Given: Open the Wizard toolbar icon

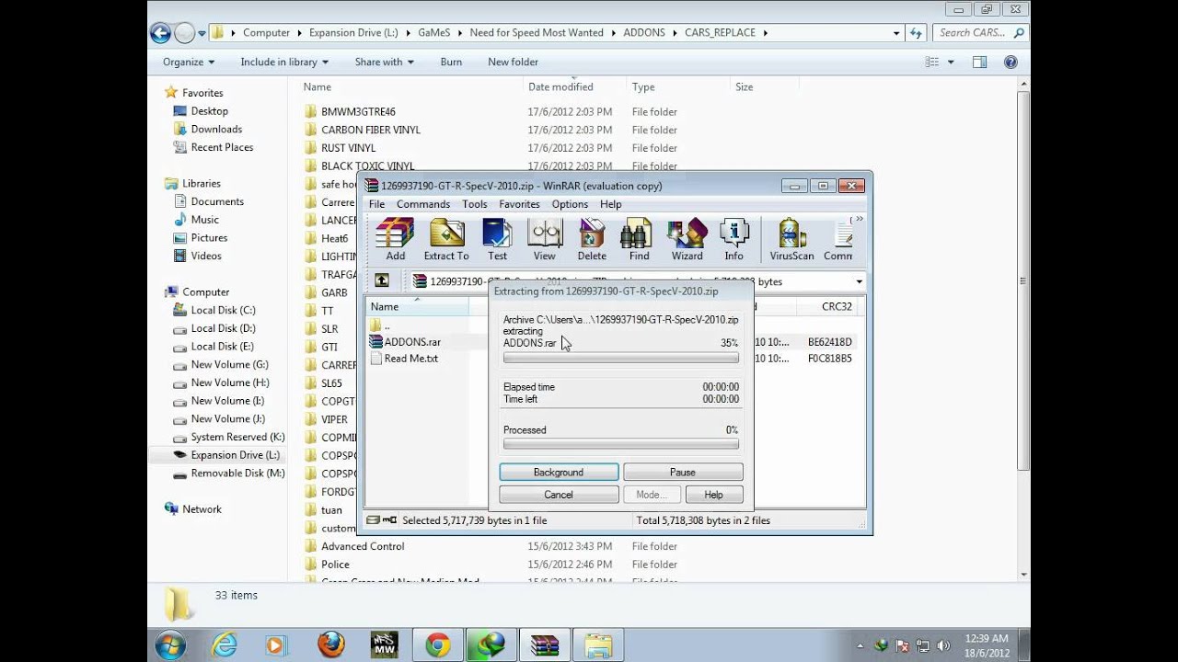Looking at the screenshot, I should (687, 240).
